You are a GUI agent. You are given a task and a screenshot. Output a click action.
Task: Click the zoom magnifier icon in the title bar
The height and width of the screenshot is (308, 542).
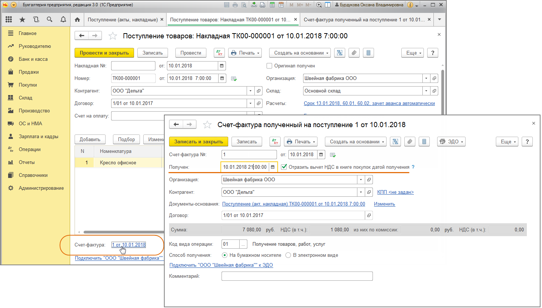click(319, 5)
